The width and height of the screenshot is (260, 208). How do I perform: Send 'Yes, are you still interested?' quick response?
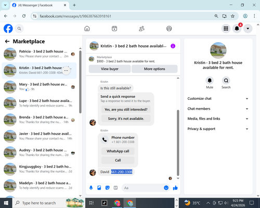[126, 110]
